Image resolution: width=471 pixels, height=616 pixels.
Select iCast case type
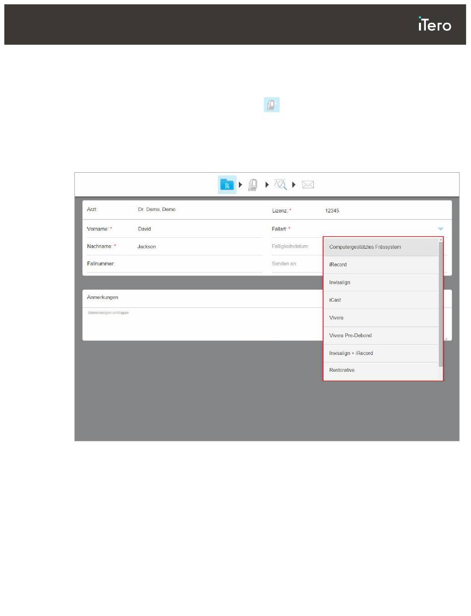[x=381, y=300]
